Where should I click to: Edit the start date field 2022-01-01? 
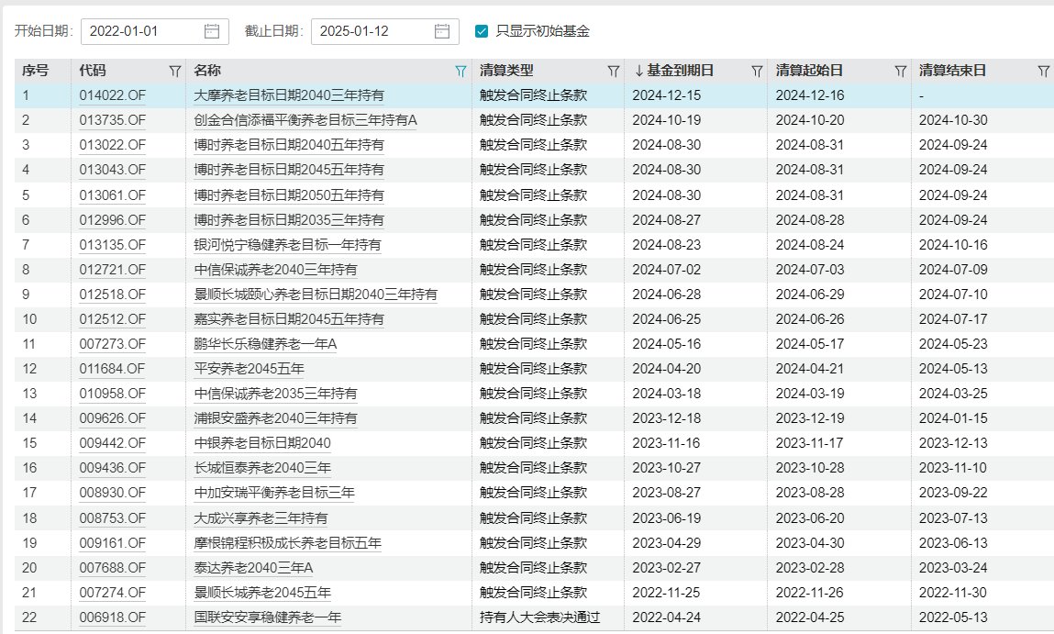coord(155,31)
